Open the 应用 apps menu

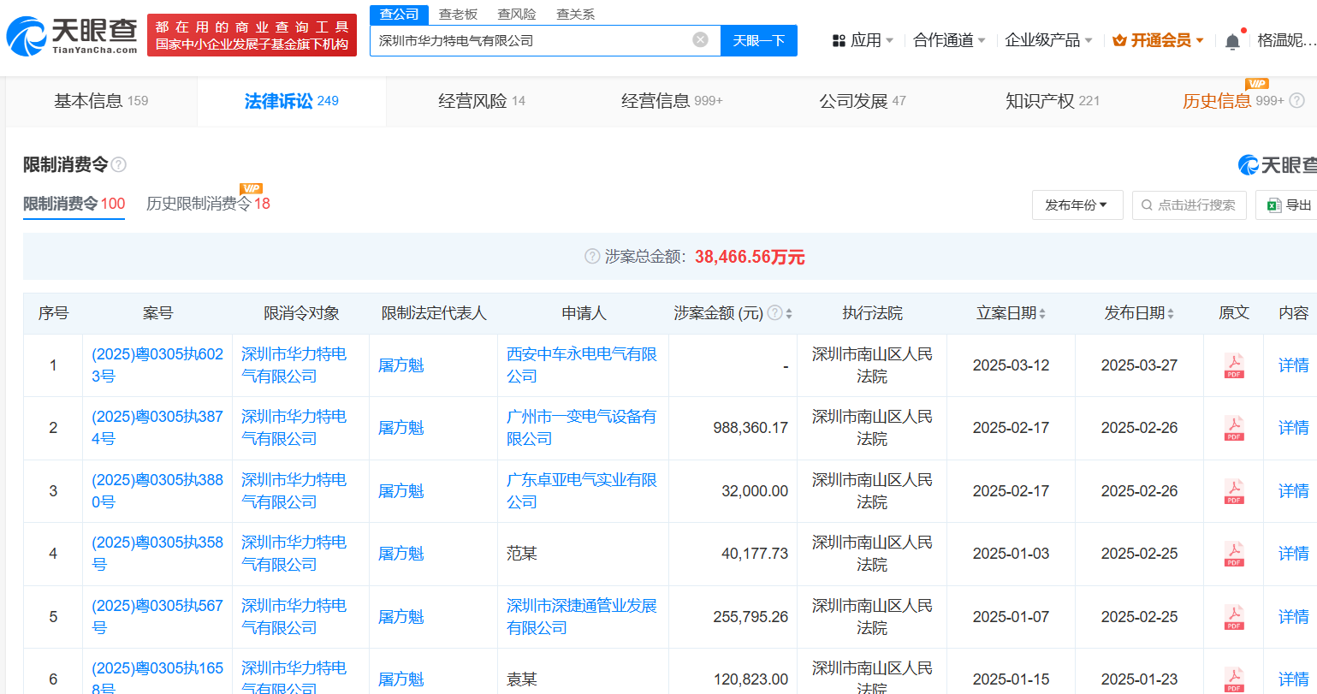863,40
